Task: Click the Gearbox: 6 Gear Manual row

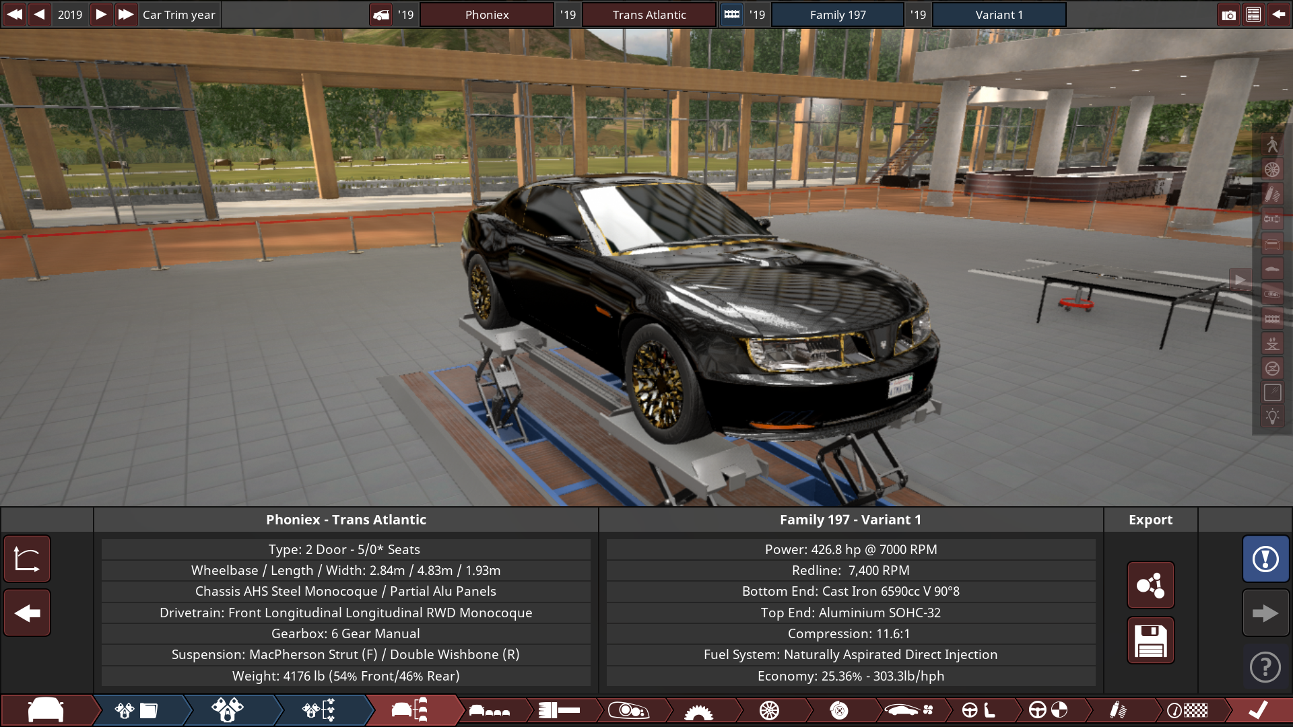Action: (x=345, y=633)
